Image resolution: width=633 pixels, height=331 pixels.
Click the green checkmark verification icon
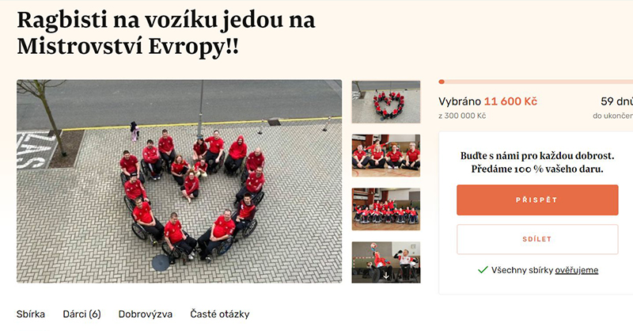click(483, 270)
